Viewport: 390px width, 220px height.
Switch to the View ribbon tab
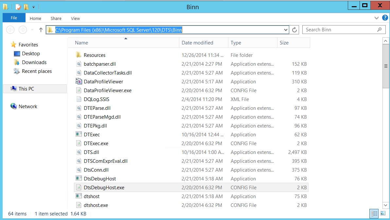tap(75, 19)
